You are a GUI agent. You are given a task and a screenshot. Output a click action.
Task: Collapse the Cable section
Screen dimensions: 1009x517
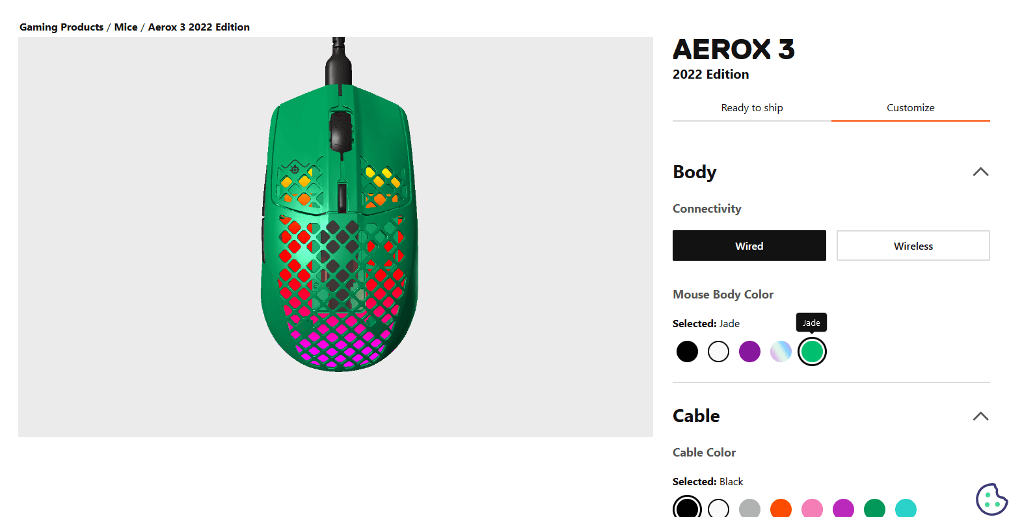coord(980,416)
